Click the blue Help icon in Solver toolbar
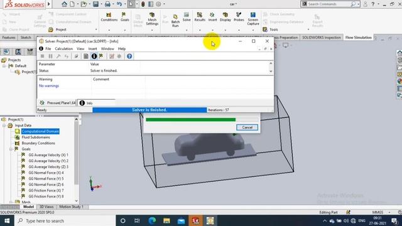The width and height of the screenshot is (402, 226). point(129,56)
